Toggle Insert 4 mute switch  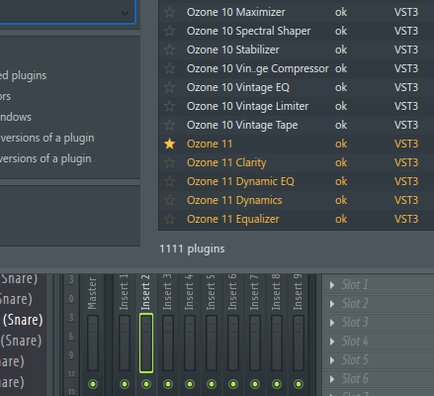190,384
